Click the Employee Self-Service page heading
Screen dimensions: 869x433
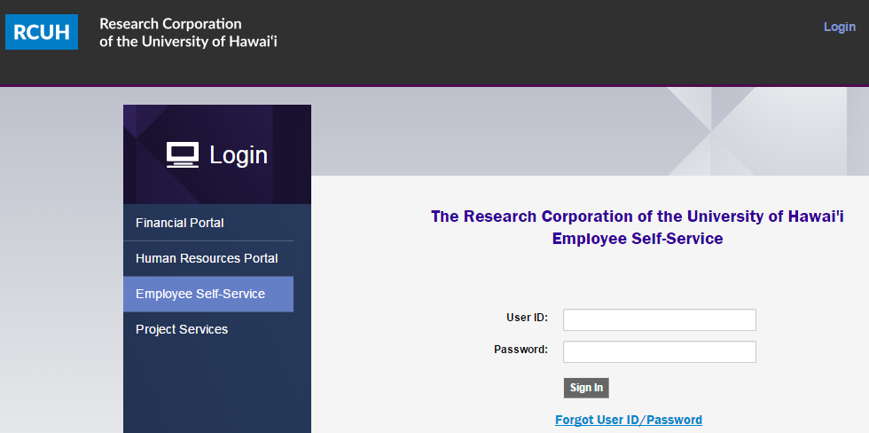638,239
